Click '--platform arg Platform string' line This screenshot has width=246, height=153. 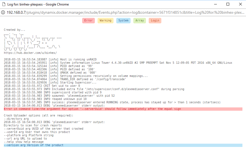pyautogui.click(x=29, y=135)
